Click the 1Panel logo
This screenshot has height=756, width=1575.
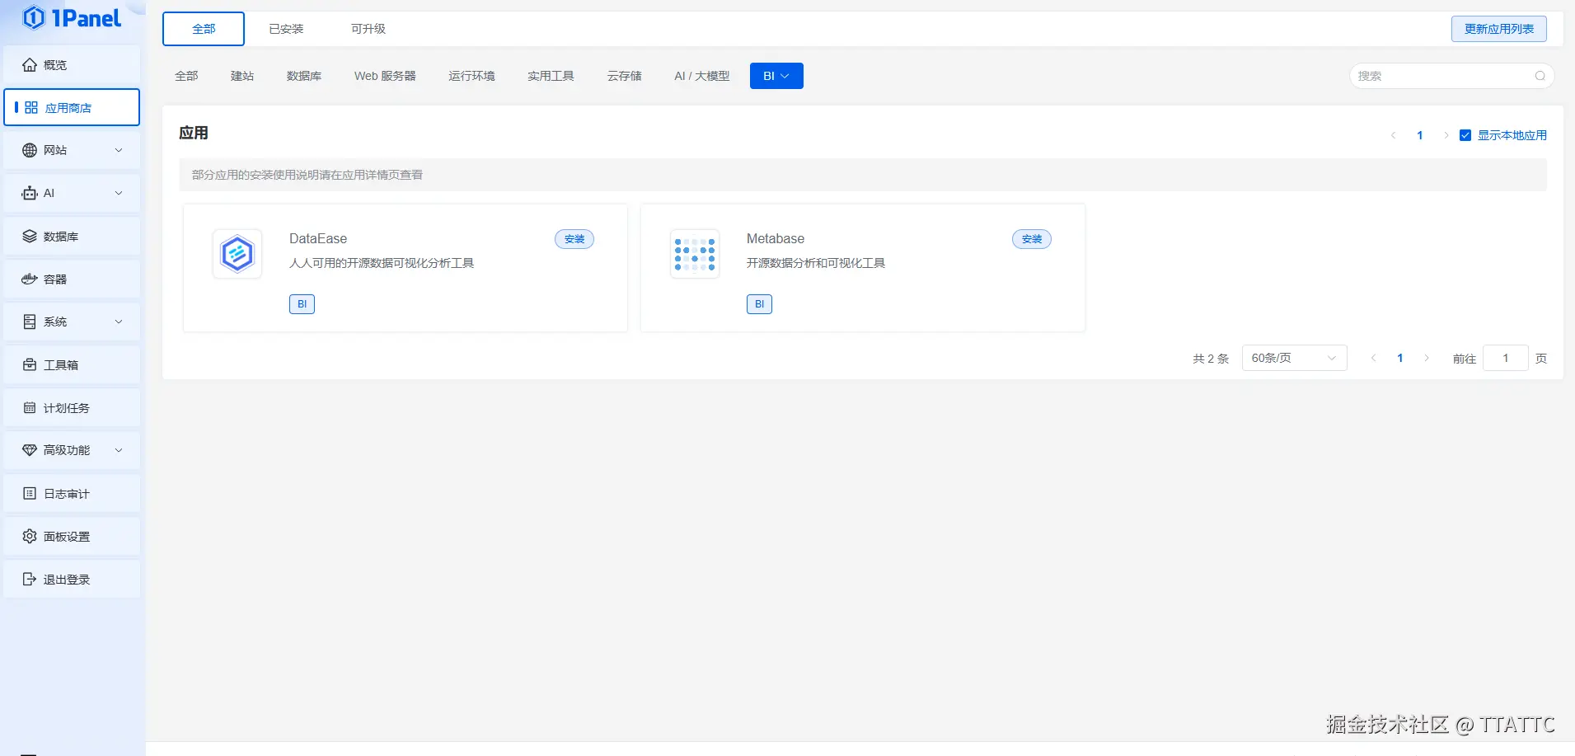coord(72,18)
